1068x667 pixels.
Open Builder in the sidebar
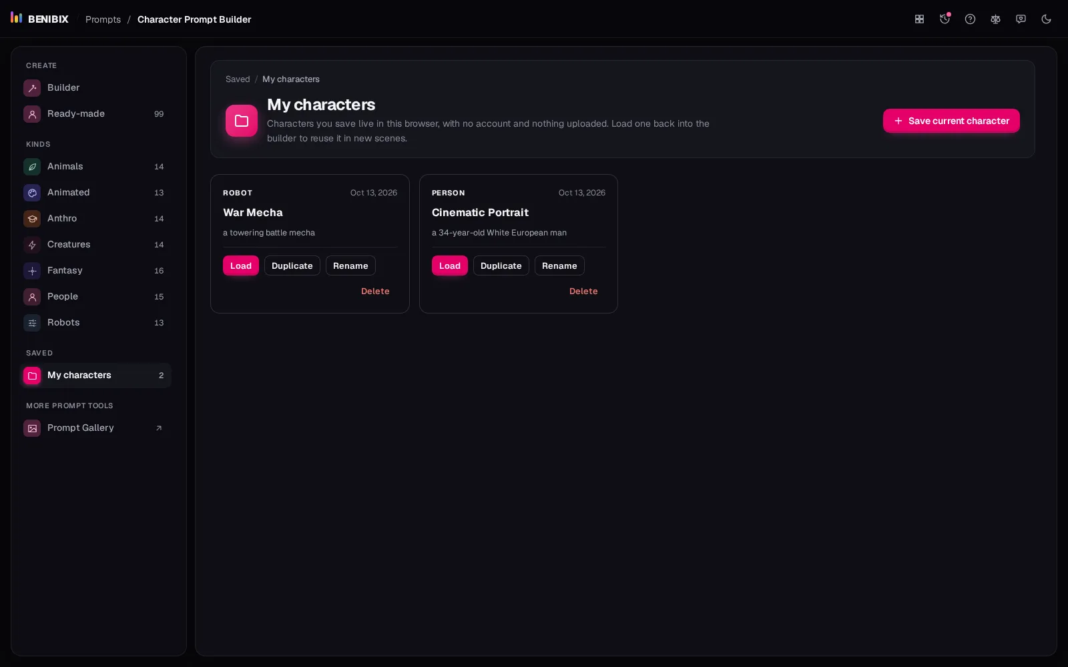point(96,87)
